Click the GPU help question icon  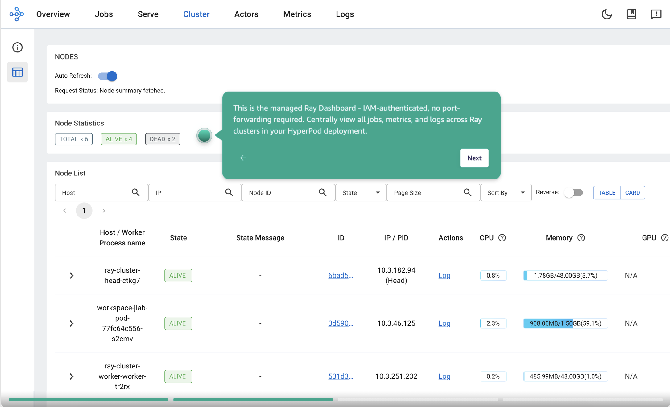pyautogui.click(x=665, y=238)
